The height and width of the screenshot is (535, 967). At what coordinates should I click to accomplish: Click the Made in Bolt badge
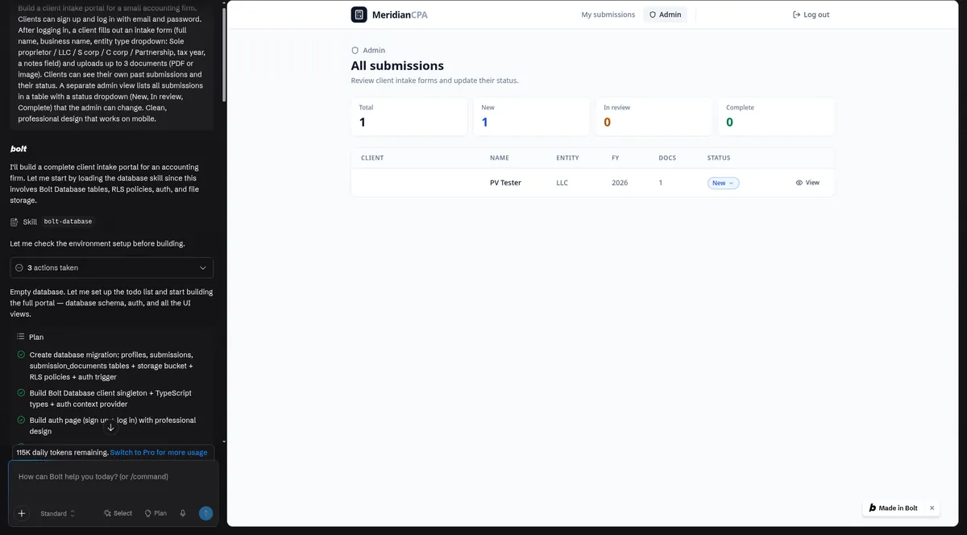pos(894,508)
